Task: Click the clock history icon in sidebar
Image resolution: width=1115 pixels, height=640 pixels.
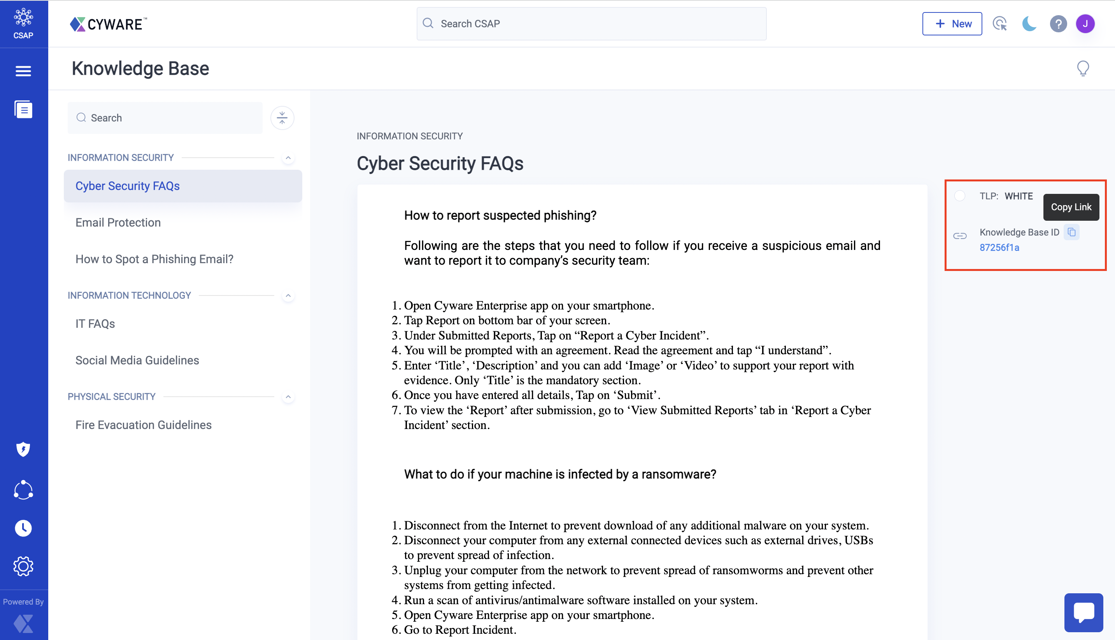Action: pos(23,528)
